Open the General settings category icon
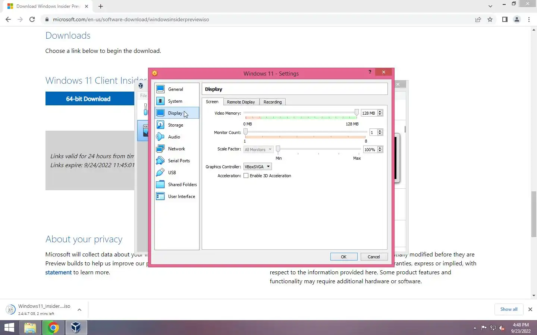 point(160,89)
